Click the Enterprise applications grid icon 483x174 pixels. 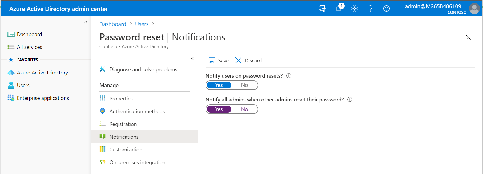(x=11, y=98)
